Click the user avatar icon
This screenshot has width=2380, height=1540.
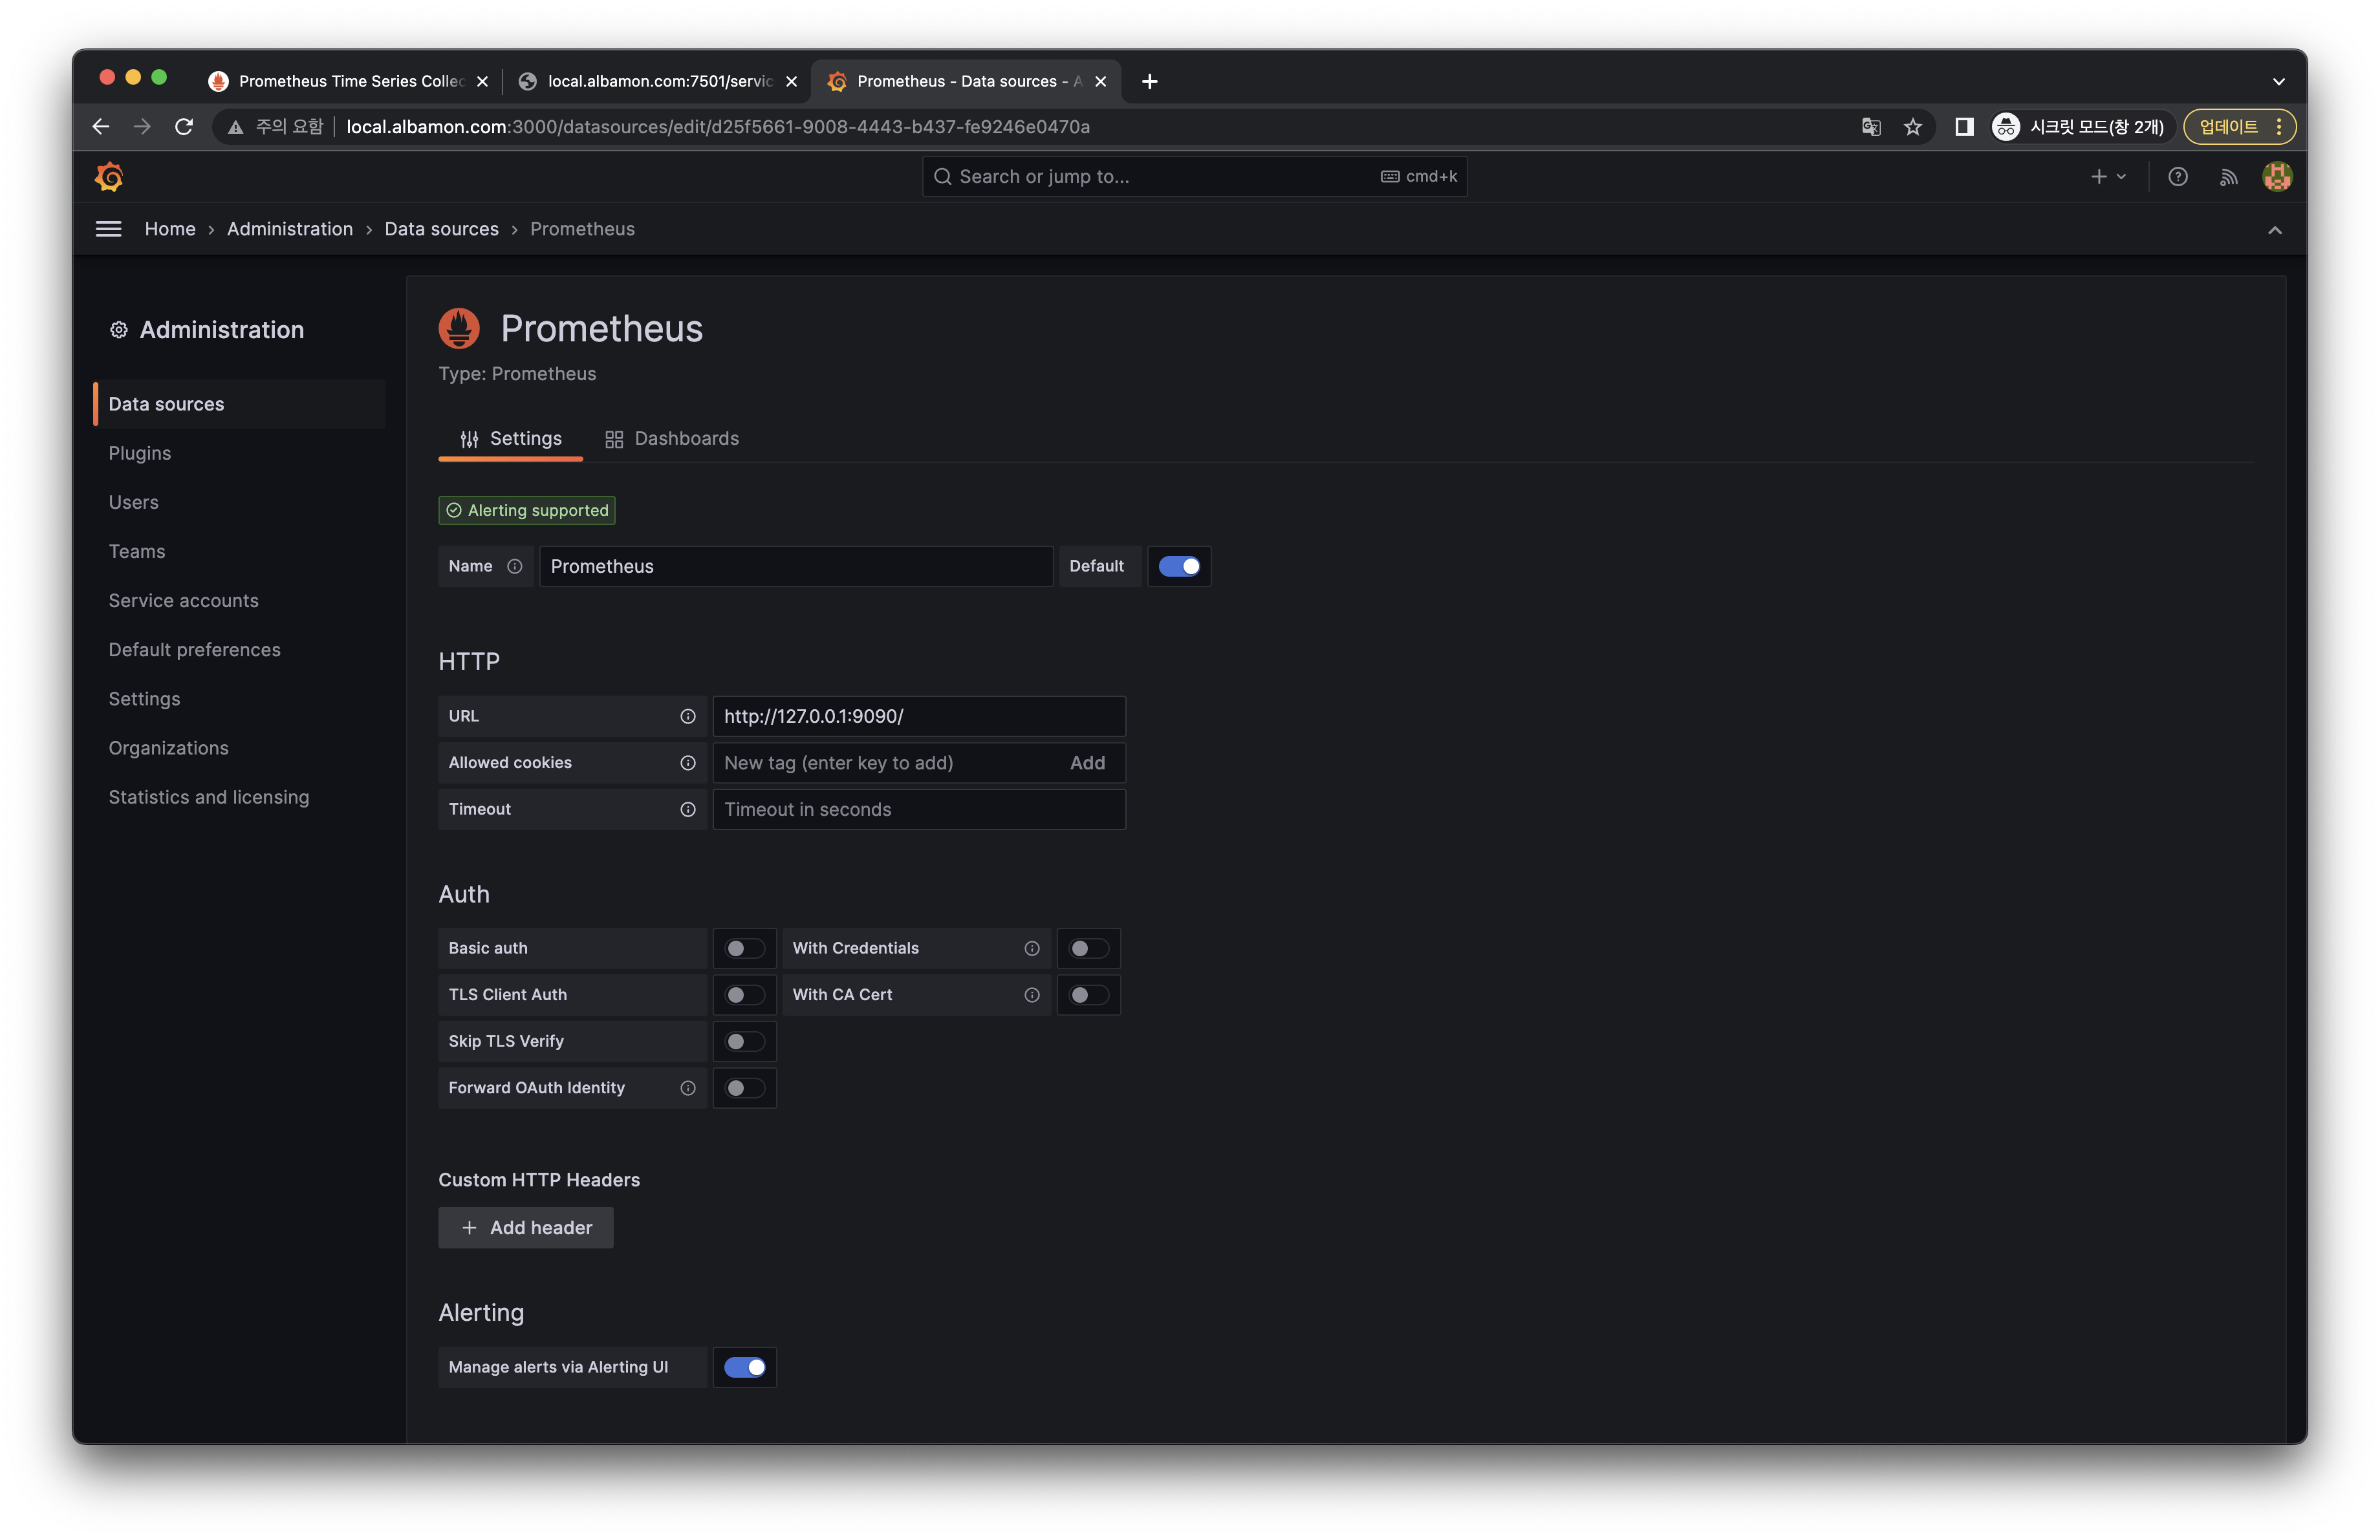[2277, 177]
